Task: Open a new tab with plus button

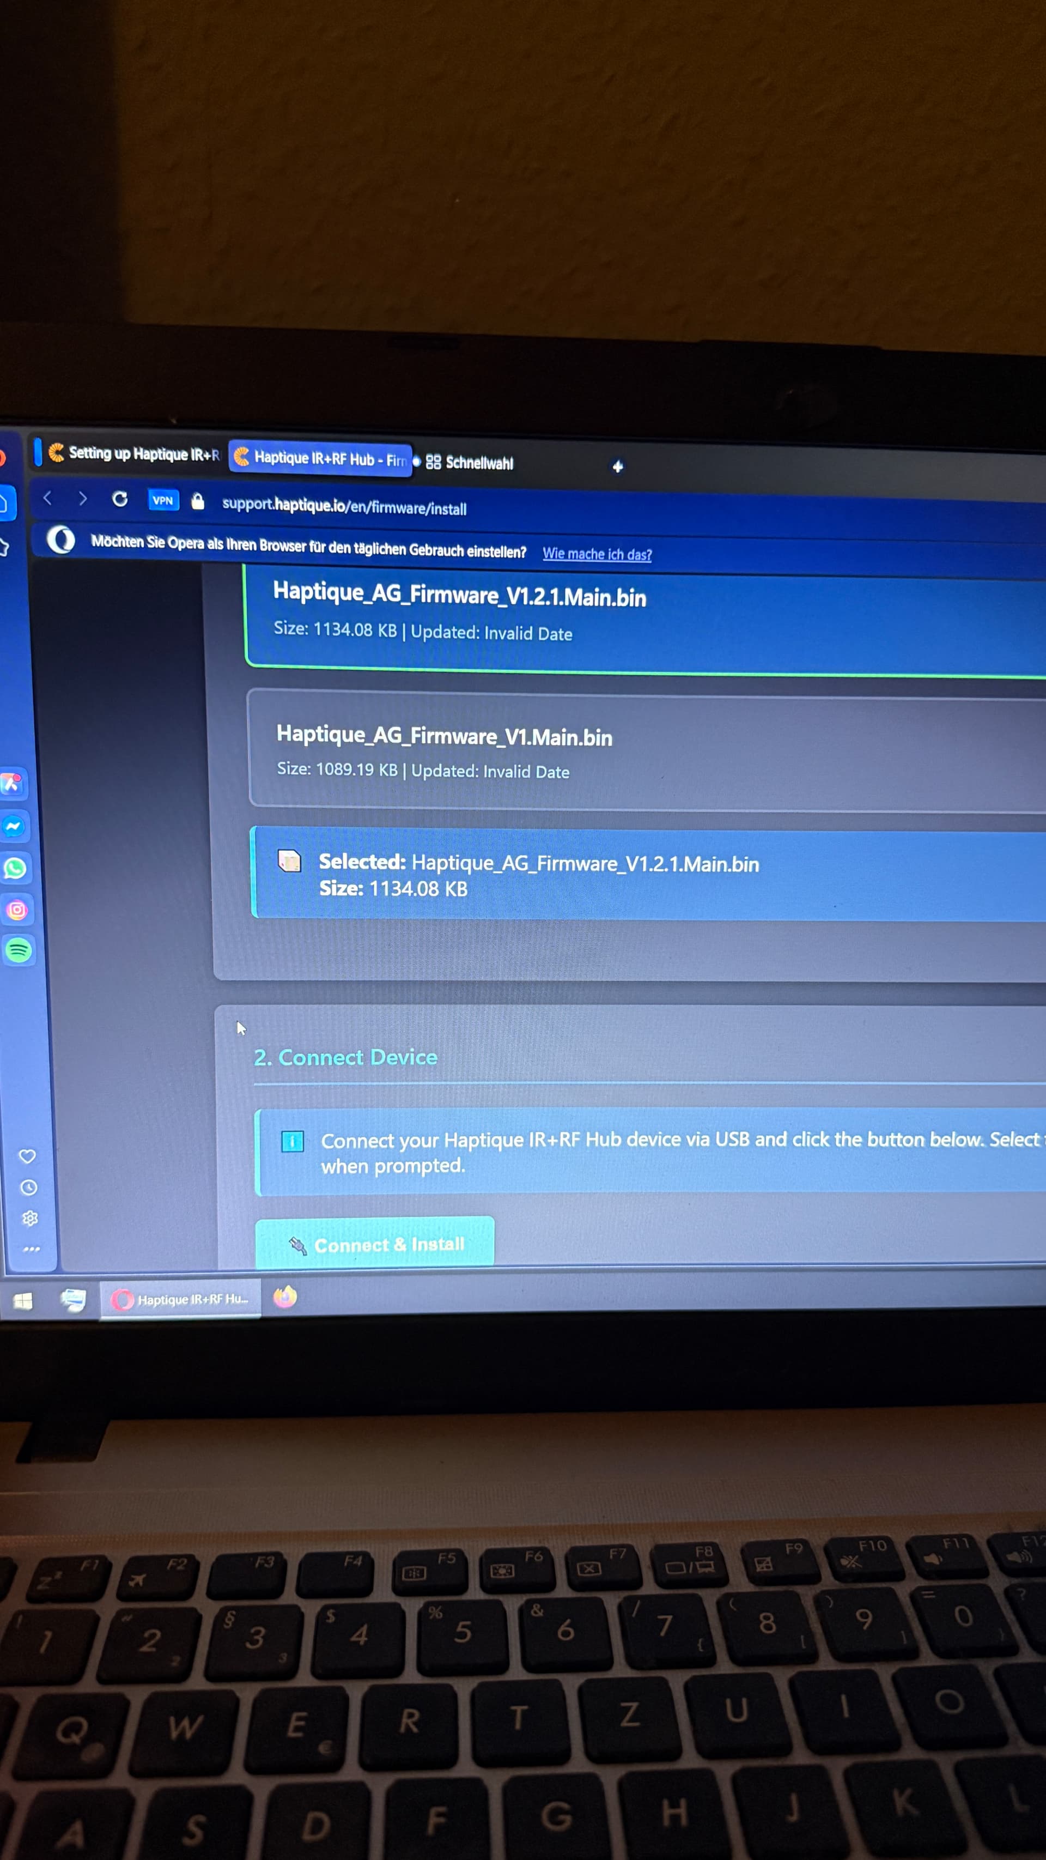Action: click(617, 466)
